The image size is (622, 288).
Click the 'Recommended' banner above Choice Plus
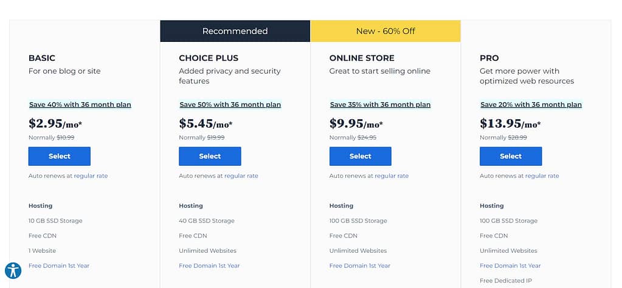235,31
